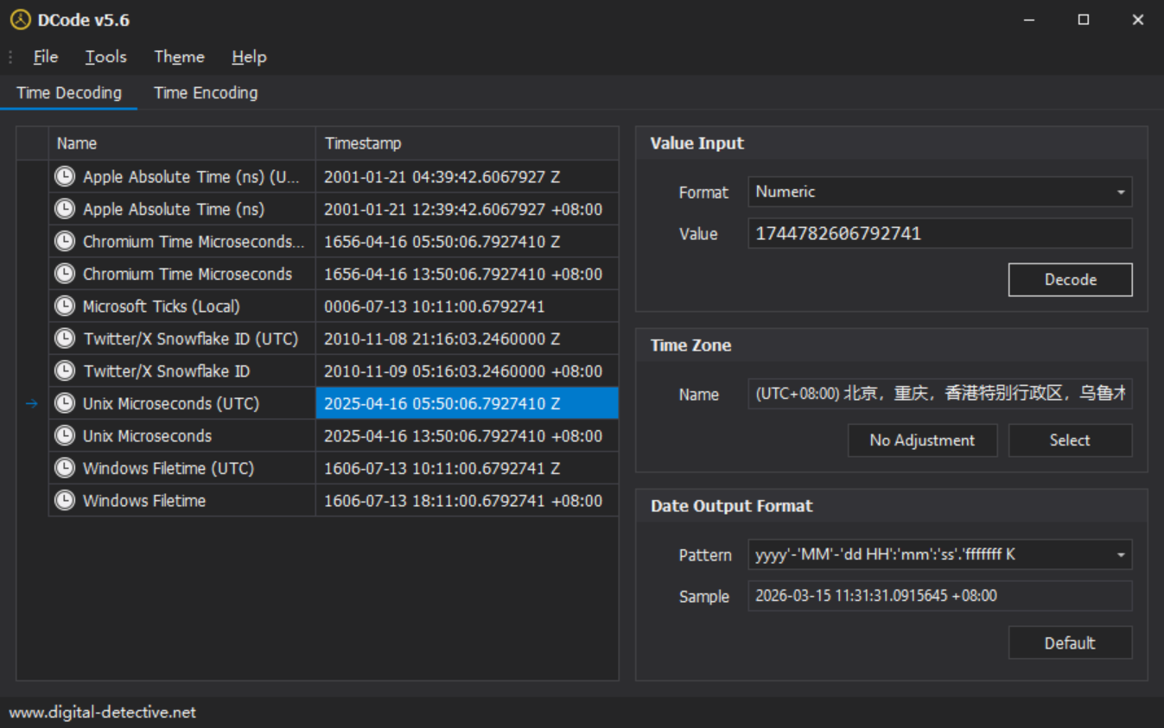
Task: Switch to the Time Encoding tab
Action: [x=206, y=93]
